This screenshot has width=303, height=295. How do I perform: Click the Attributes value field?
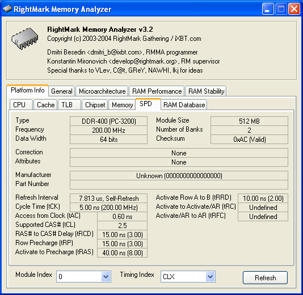click(x=179, y=162)
